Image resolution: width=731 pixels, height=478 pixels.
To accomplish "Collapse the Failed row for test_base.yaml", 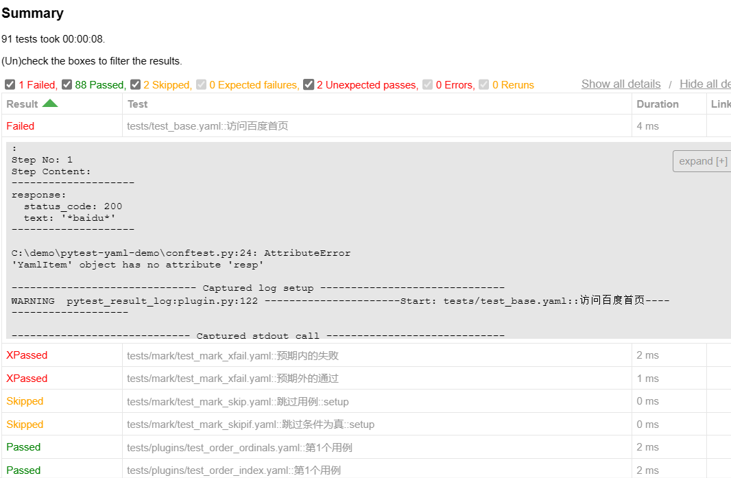I will pyautogui.click(x=20, y=126).
